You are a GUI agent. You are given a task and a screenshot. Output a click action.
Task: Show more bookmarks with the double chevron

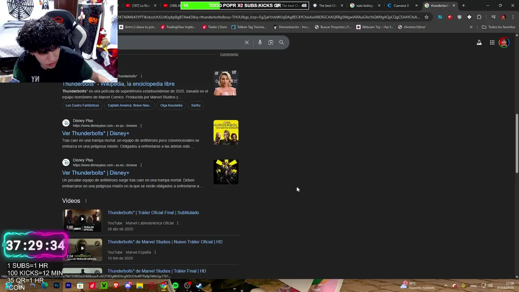471,27
